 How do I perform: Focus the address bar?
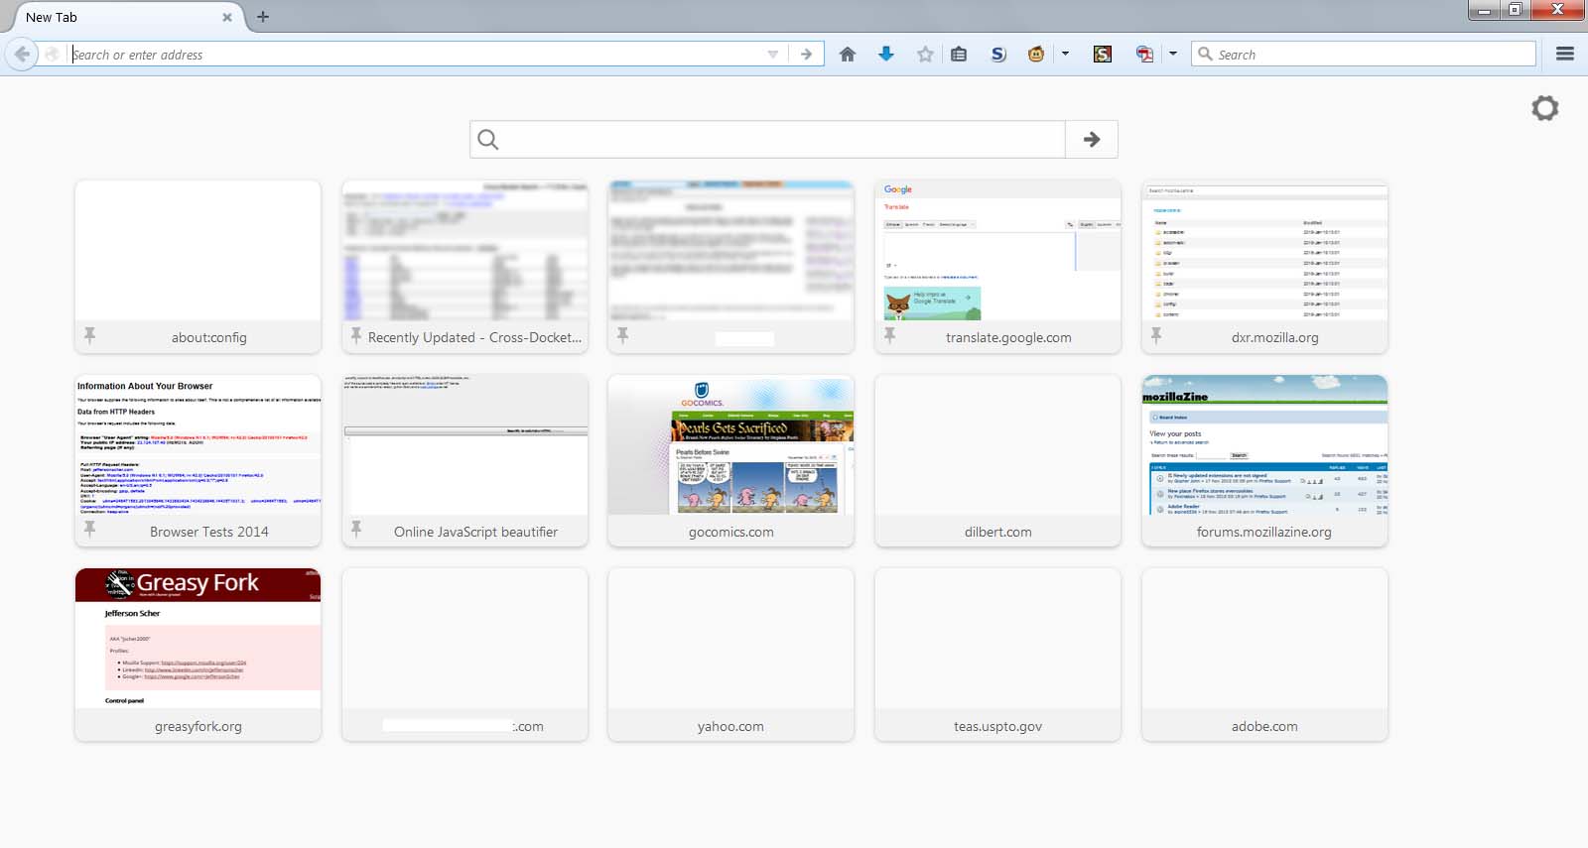[417, 55]
